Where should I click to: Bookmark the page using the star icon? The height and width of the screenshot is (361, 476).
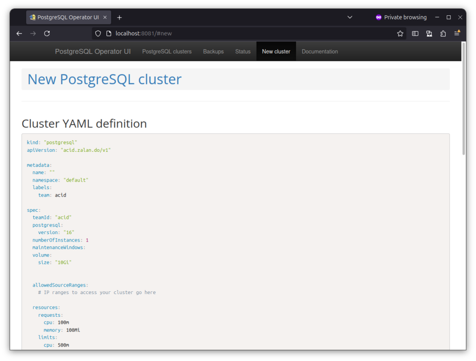pyautogui.click(x=400, y=33)
